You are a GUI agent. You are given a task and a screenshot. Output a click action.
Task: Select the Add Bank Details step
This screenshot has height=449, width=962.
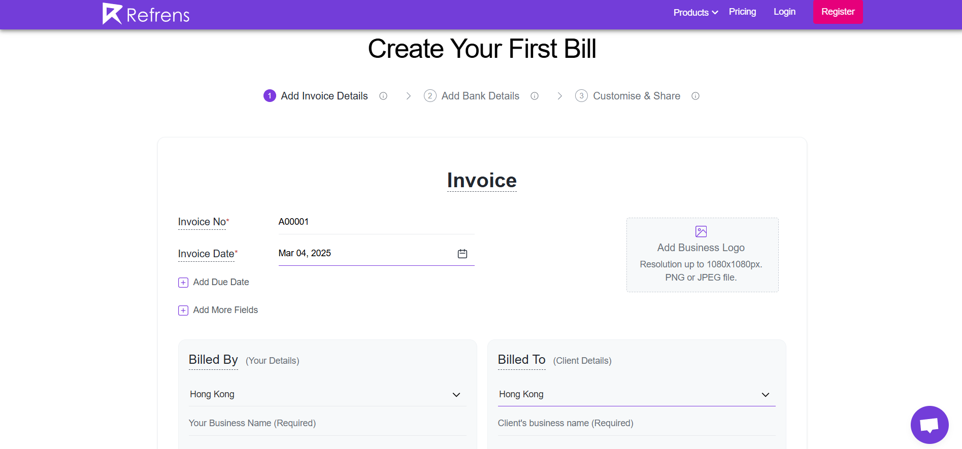480,96
